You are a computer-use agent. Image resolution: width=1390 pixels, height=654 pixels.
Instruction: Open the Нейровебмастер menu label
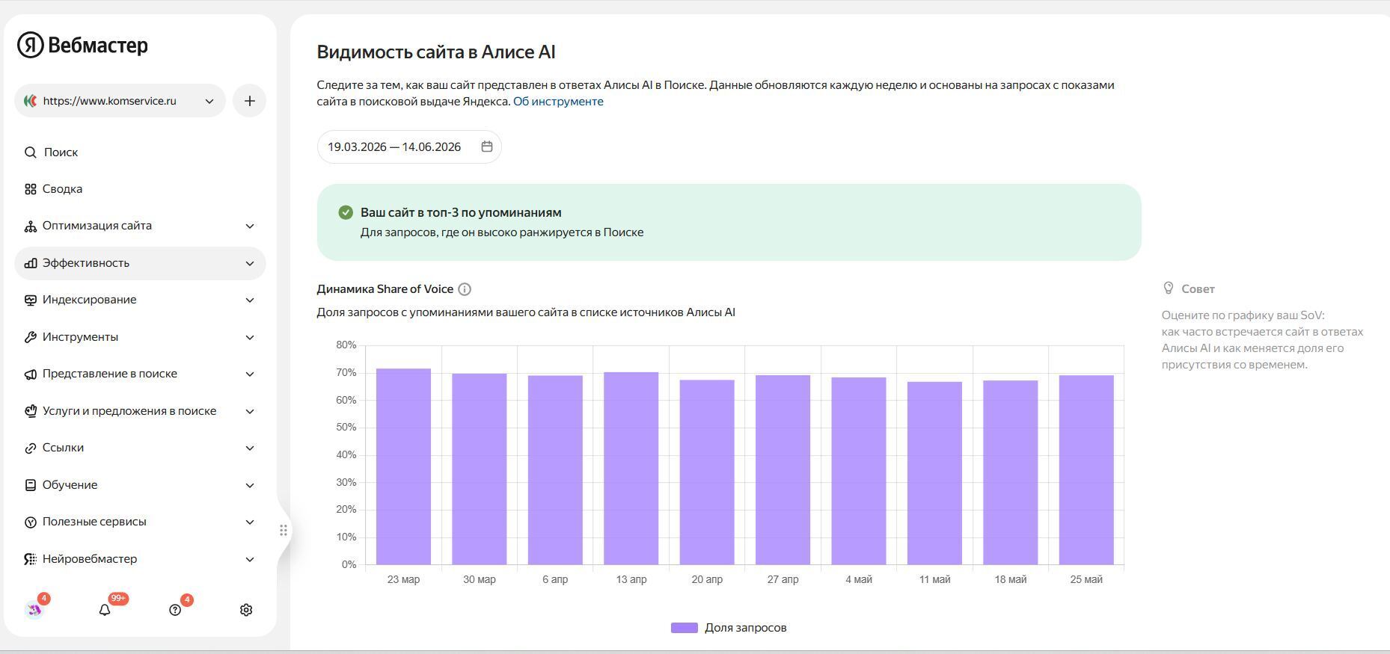[x=90, y=559]
